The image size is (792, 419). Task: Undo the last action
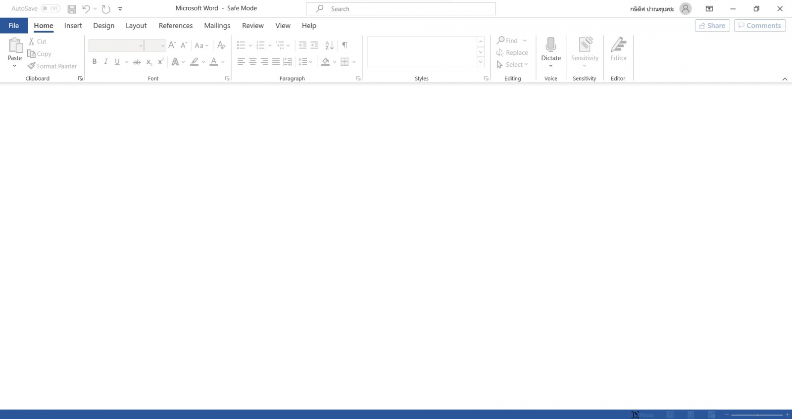86,9
